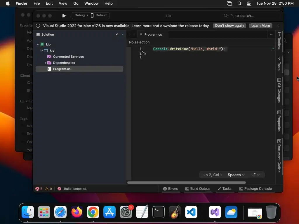
Task: Open the View menu
Action: point(63,3)
